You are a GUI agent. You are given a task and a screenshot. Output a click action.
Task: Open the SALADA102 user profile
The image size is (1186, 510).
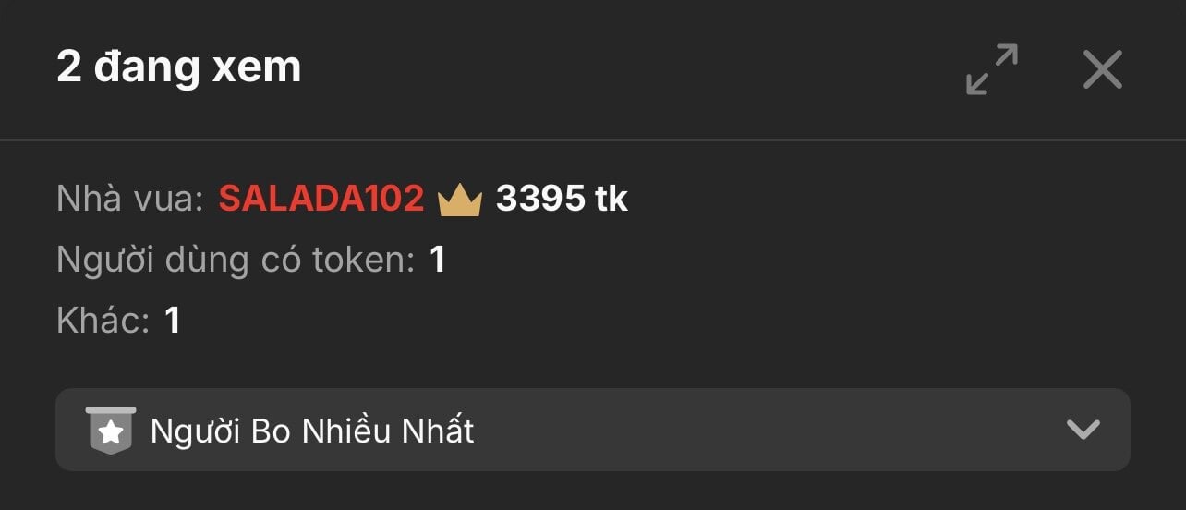(321, 199)
